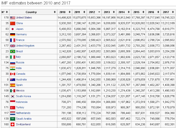Select the 2010 column header text
The width and height of the screenshot is (176, 128).
click(62, 12)
